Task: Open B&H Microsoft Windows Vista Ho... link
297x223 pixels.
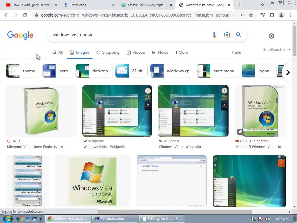Action: (259, 147)
